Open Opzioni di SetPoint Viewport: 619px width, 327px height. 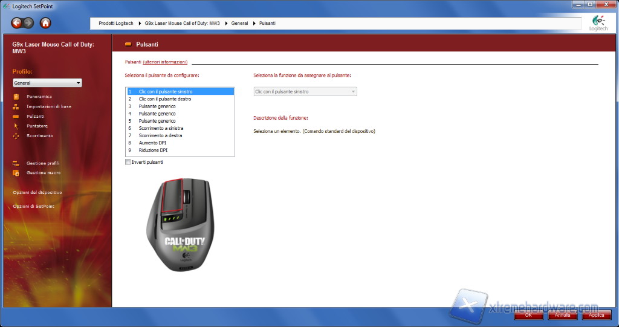click(x=33, y=206)
